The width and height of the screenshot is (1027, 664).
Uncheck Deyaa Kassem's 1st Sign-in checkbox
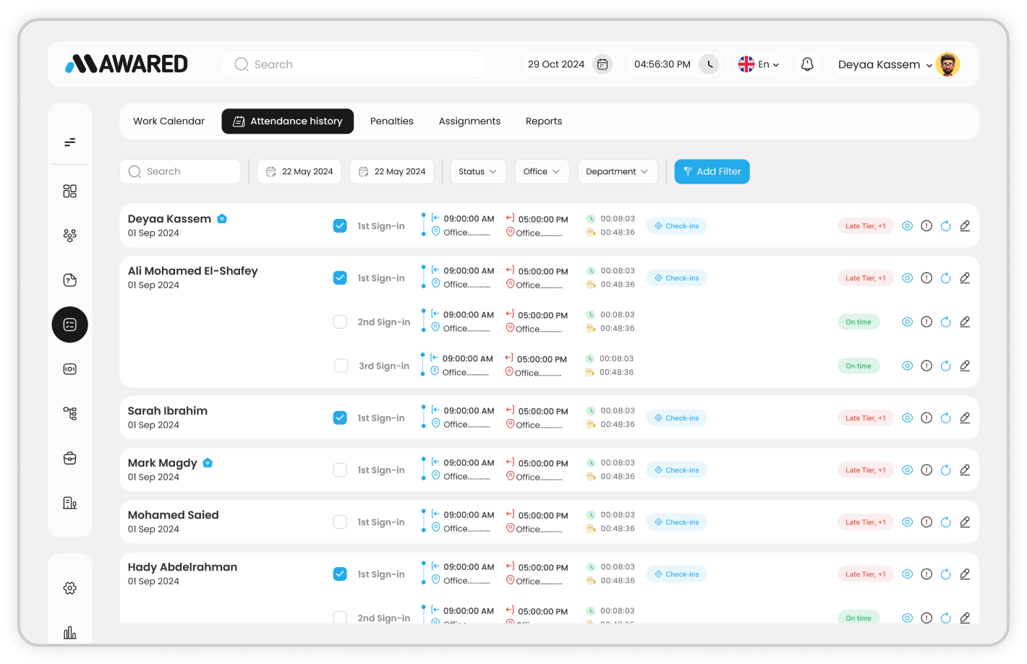[x=340, y=225]
